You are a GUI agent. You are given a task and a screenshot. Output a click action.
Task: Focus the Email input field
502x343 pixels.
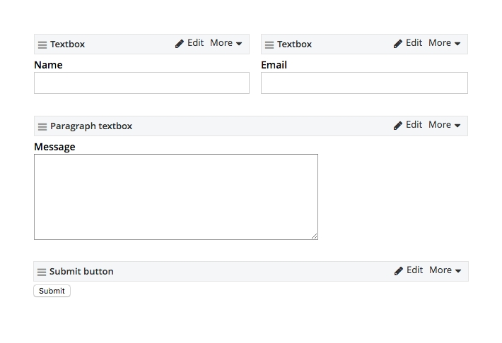click(x=364, y=83)
